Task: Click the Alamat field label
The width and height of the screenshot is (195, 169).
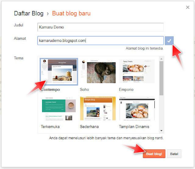Action: coord(20,39)
